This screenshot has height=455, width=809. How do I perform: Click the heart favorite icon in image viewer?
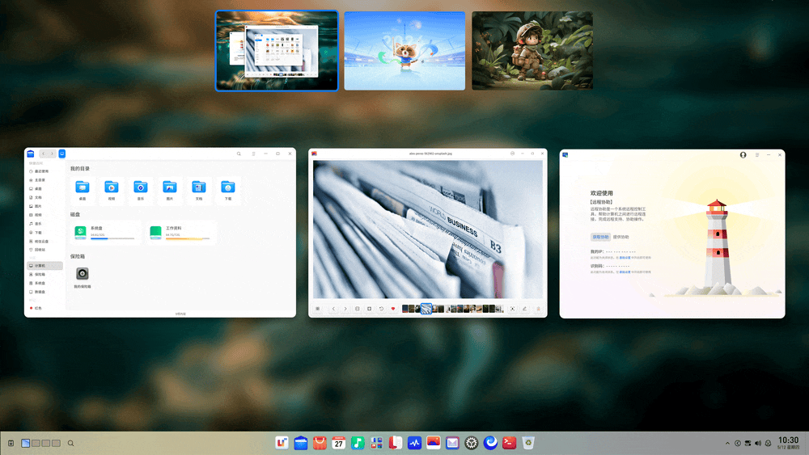coord(393,309)
